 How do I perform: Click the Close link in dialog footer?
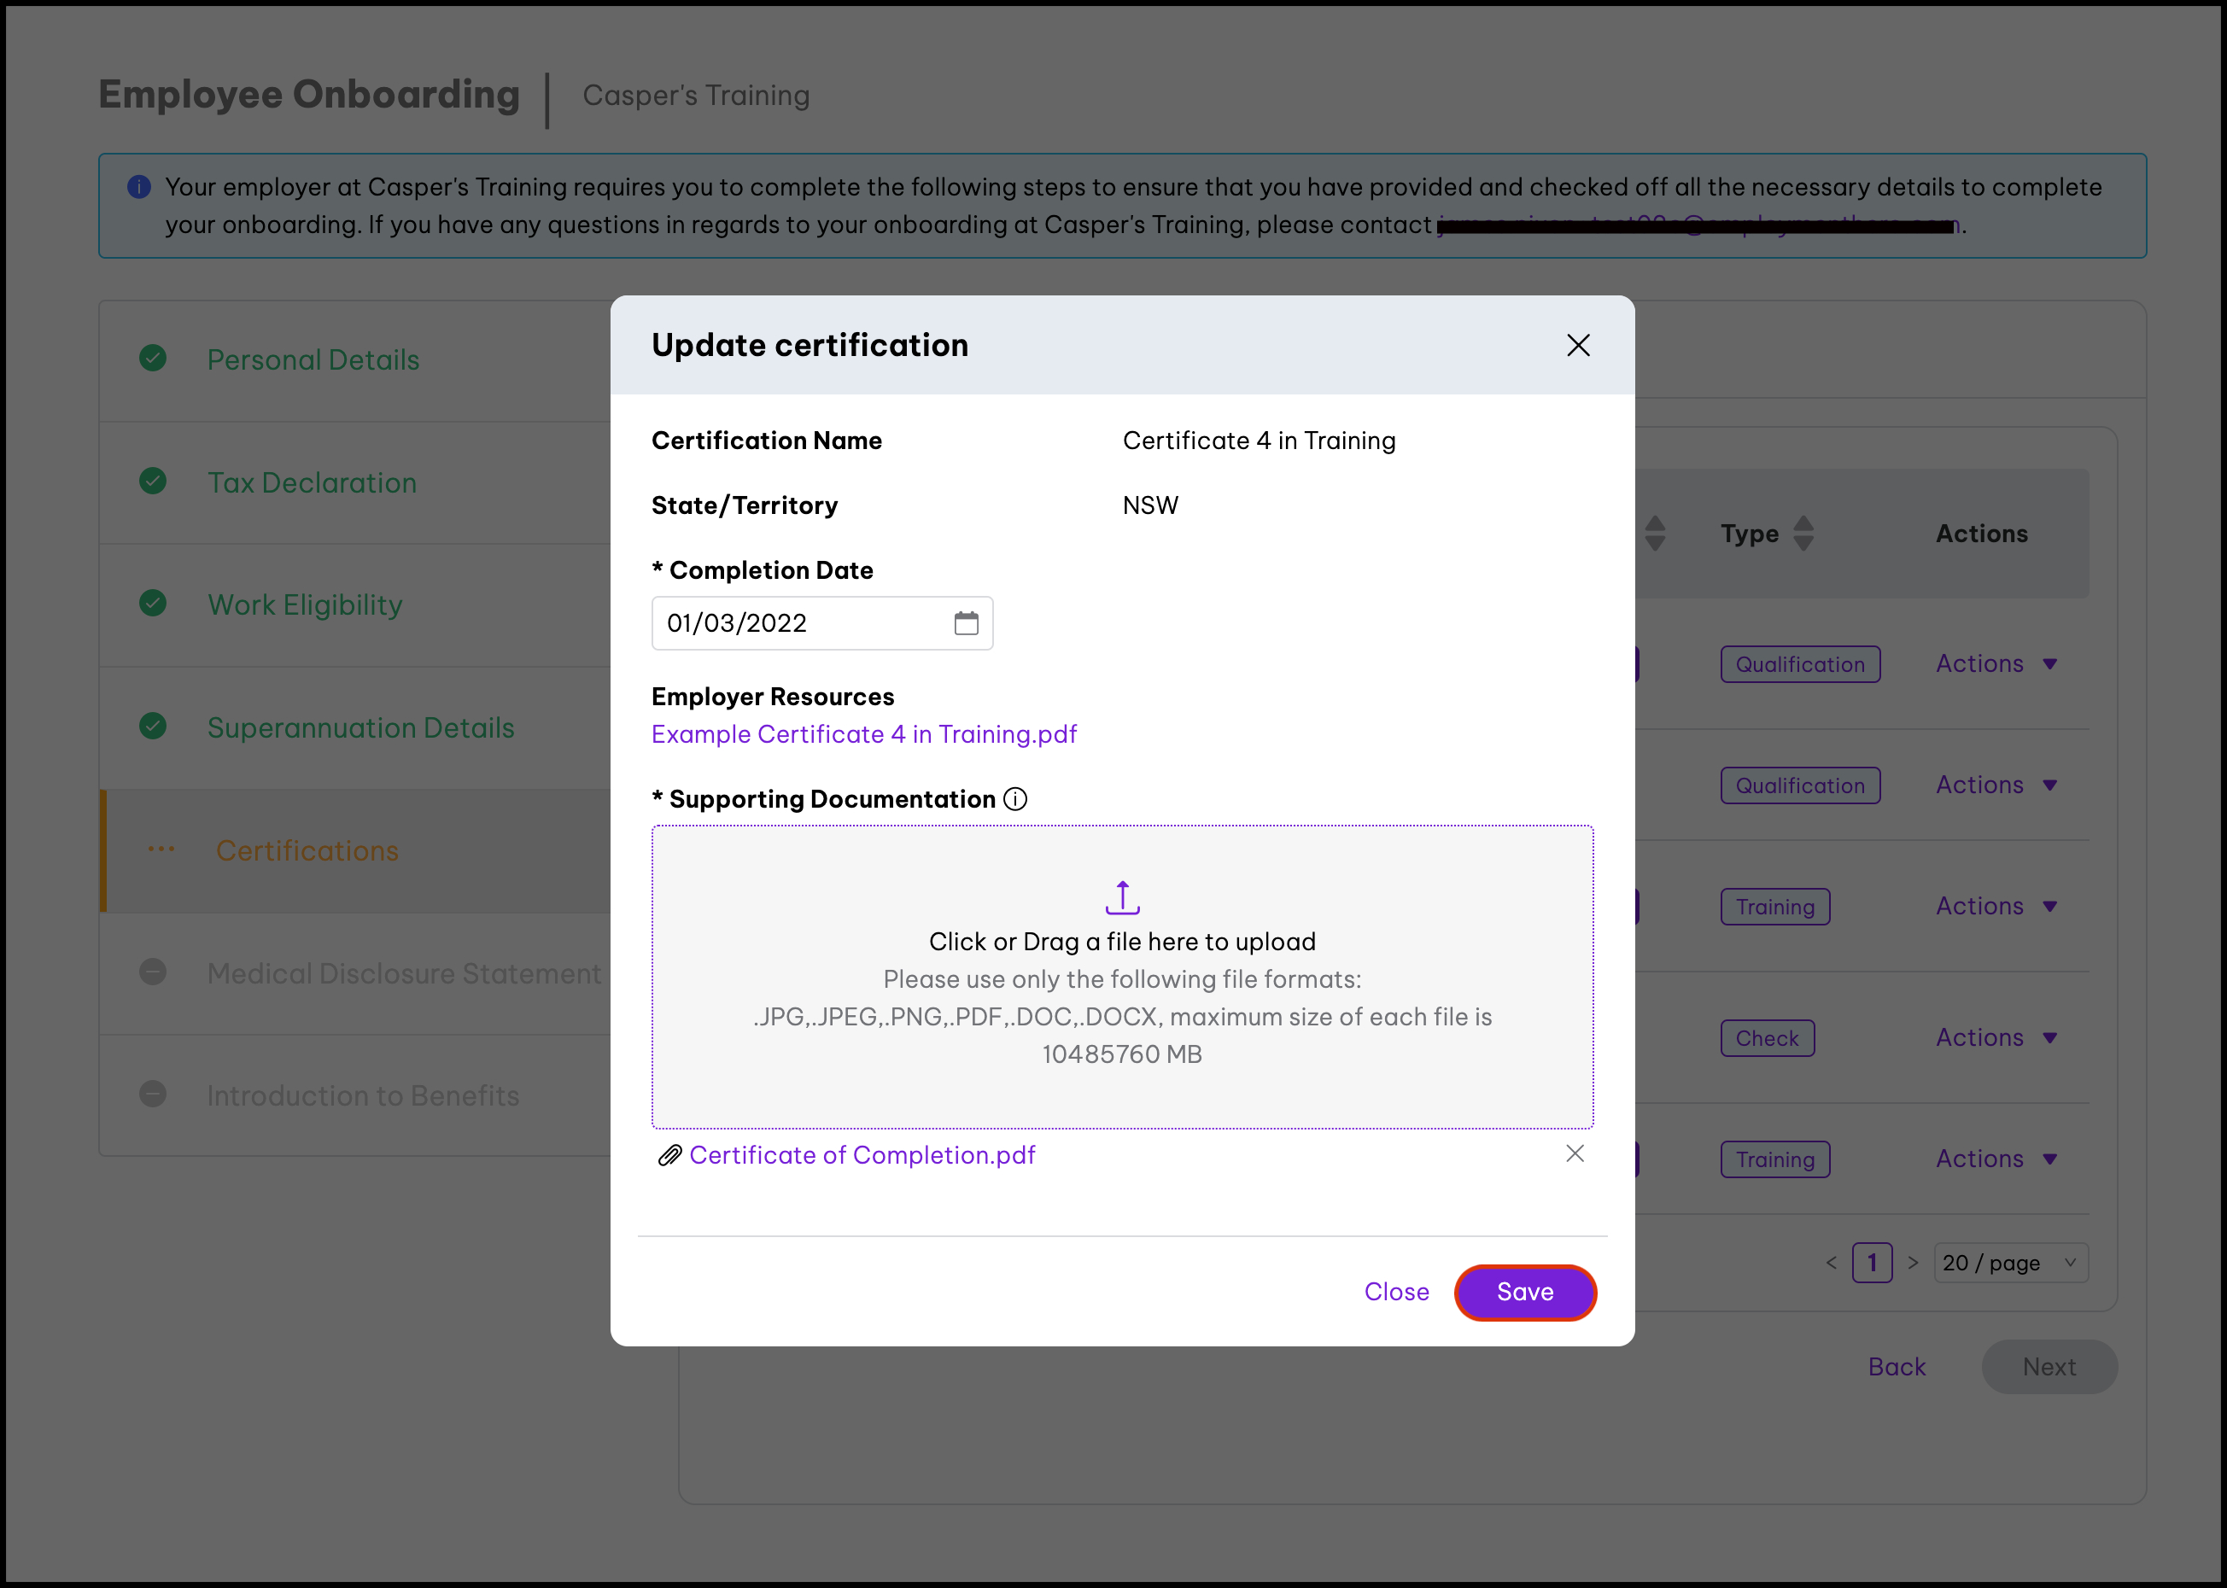1395,1292
